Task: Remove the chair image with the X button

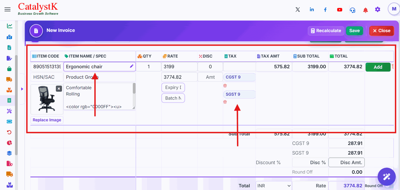Action: point(59,89)
